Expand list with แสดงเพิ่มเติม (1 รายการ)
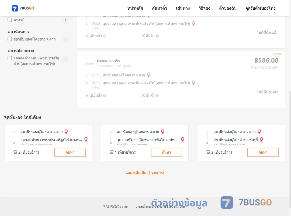 click(145, 173)
